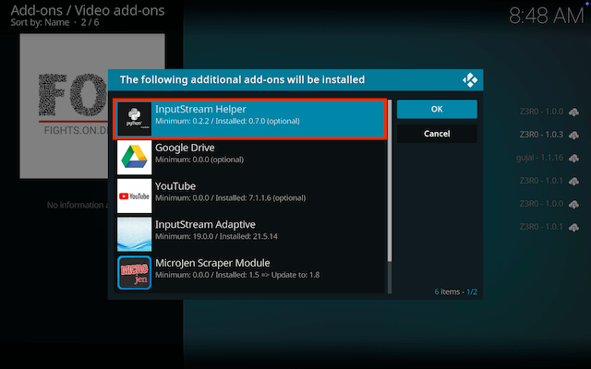Click the cloud download icon beside gujal - 1.1.16

(573, 158)
